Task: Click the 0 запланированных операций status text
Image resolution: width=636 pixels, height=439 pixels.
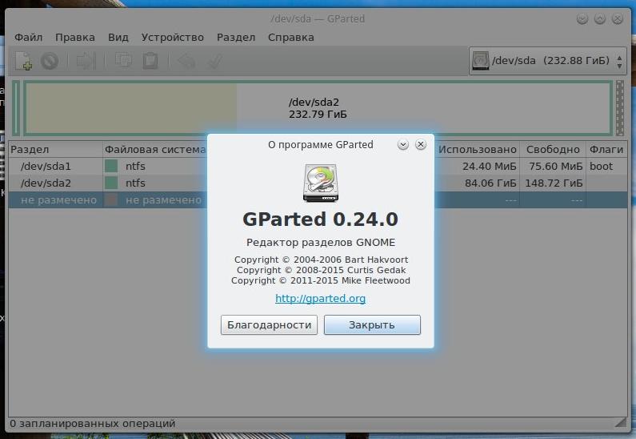Action: (x=93, y=424)
